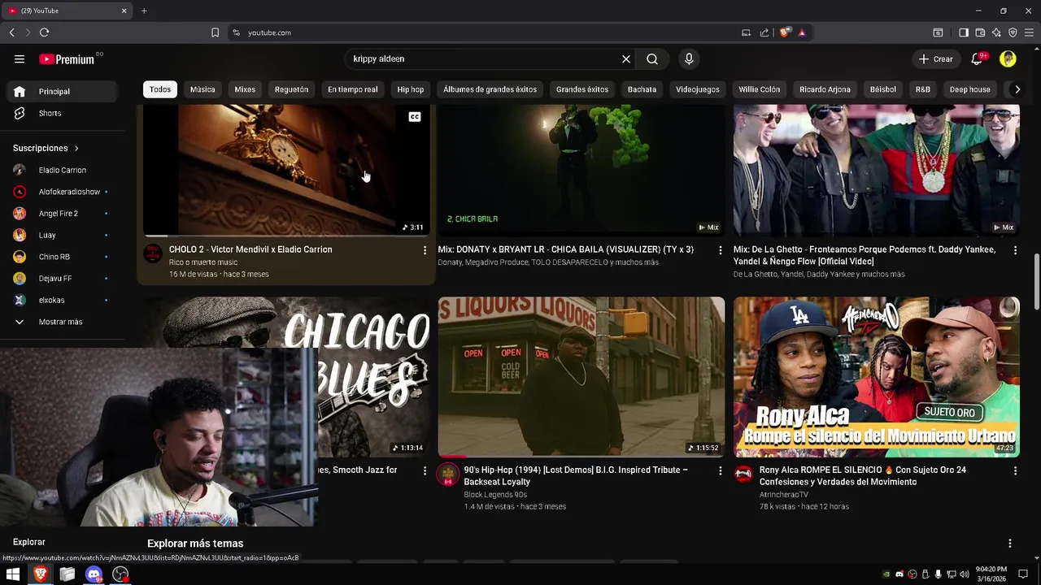
Task: Open the notifications bell
Action: point(978,58)
